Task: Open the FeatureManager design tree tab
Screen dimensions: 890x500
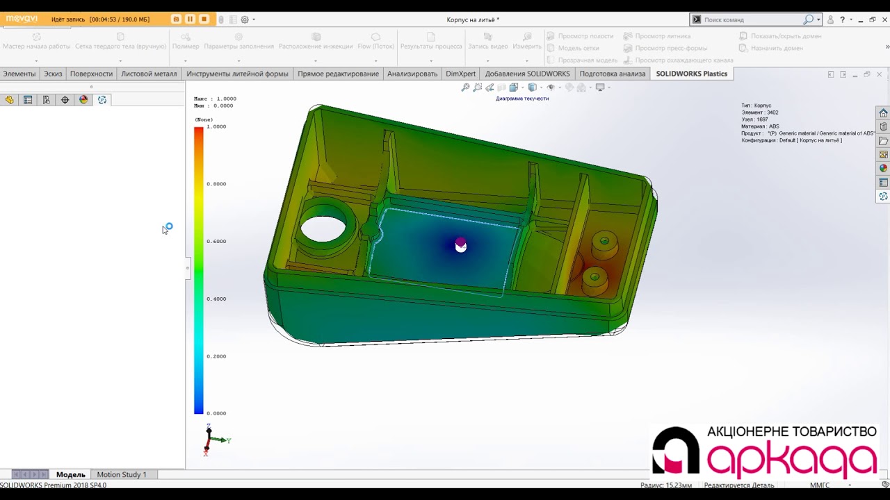Action: (9, 100)
